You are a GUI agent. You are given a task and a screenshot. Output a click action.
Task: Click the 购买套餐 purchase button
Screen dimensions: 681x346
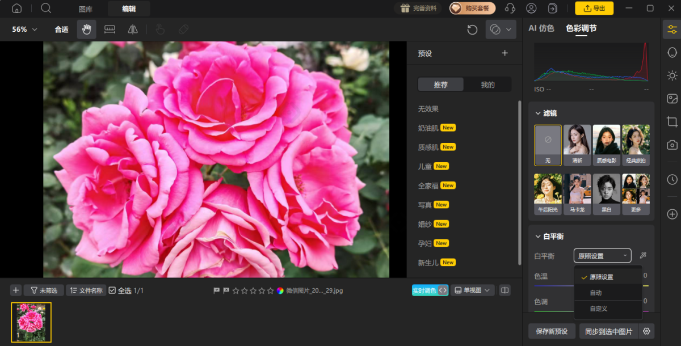click(473, 9)
